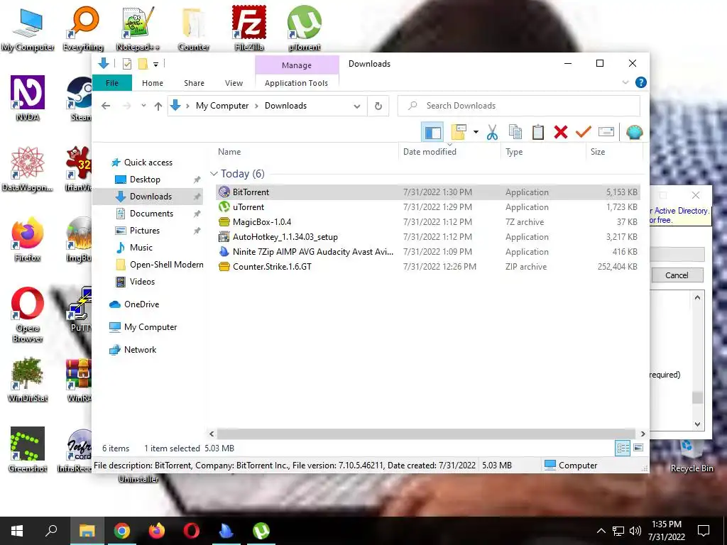Click Cancel in the background dialog
Viewport: 727px width, 545px height.
point(677,275)
